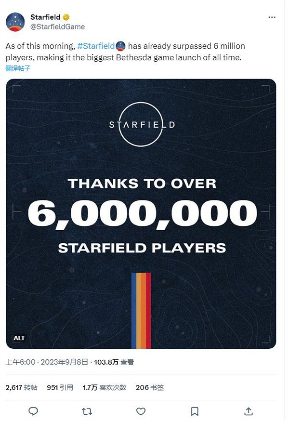This screenshot has height=421, width=289.
Task: Click the 翻译帖子 translate post link
Action: tap(19, 68)
